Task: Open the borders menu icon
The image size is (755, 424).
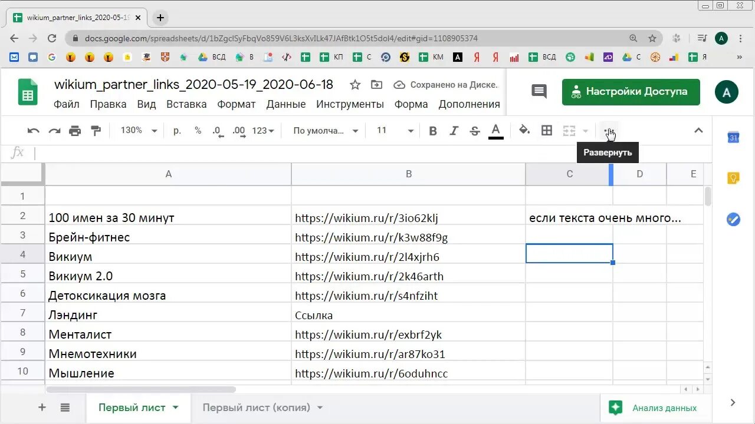Action: tap(547, 131)
